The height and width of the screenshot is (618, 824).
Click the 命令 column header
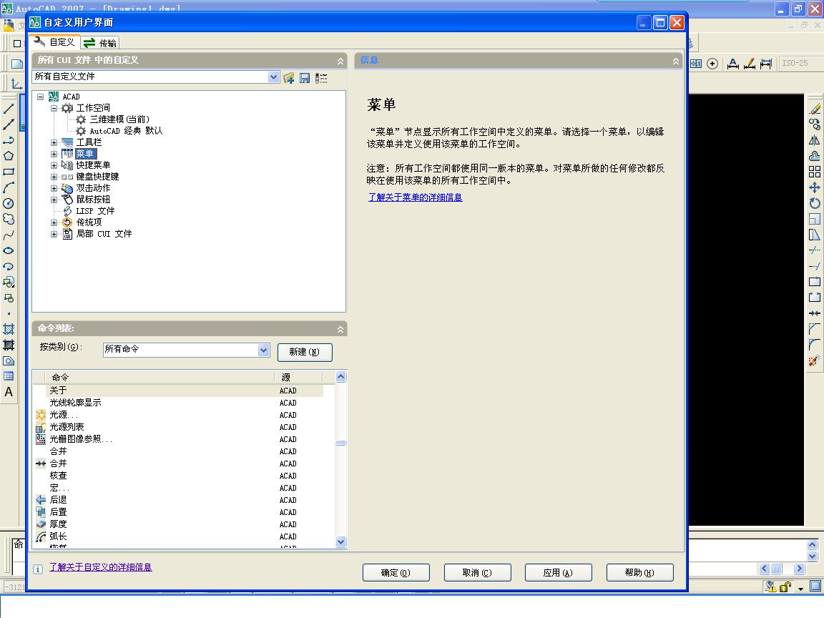coord(160,378)
